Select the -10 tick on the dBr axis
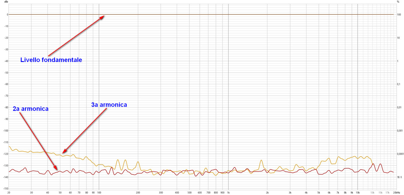The height and width of the screenshot is (195, 404). 6,26
